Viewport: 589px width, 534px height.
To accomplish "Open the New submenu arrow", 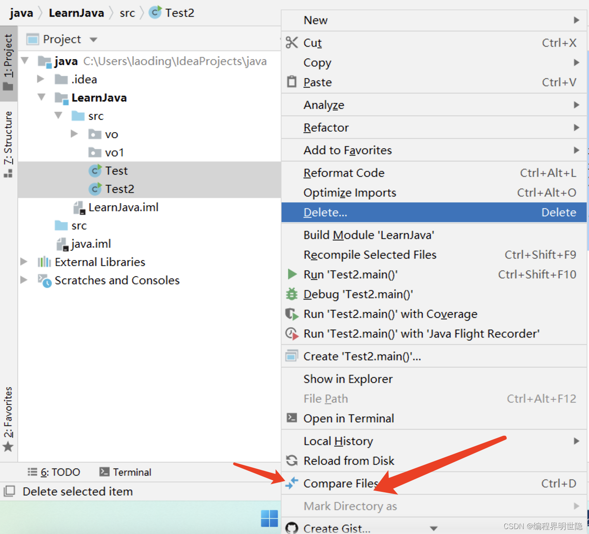I will 577,20.
